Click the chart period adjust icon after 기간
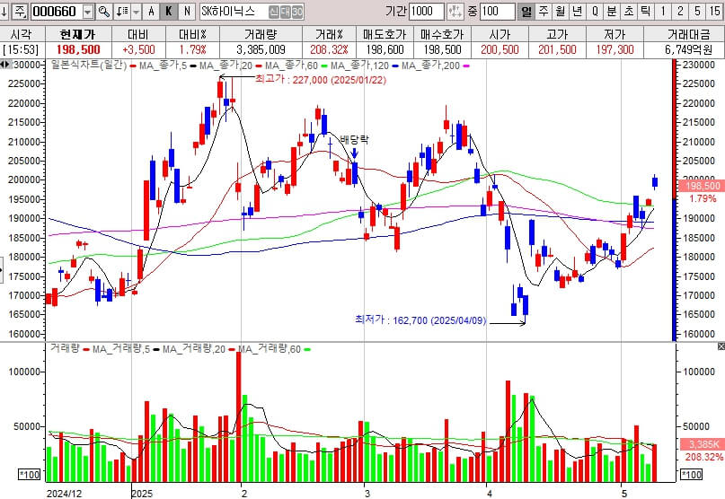Image resolution: width=725 pixels, height=499 pixels. [x=455, y=11]
